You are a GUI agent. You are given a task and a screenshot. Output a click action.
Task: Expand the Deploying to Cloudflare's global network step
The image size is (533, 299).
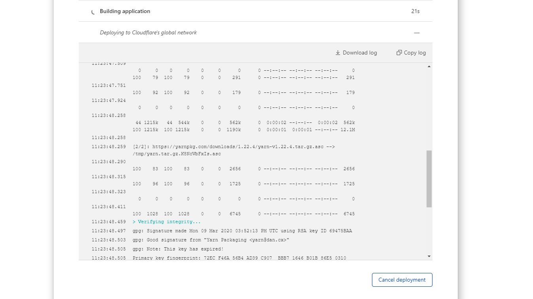(148, 33)
